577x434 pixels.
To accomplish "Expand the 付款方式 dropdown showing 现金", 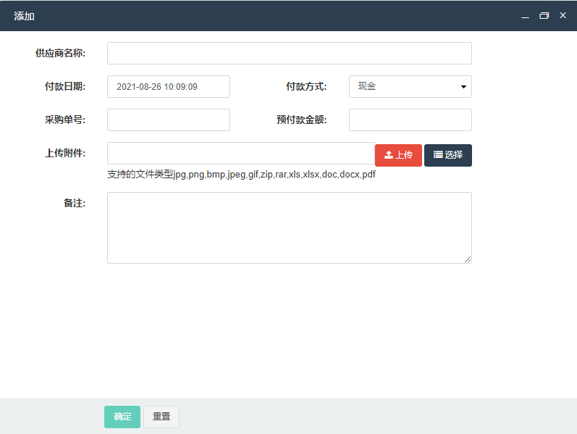I will click(x=410, y=86).
